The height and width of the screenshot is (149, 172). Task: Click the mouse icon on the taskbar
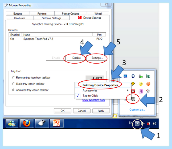tap(42, 123)
